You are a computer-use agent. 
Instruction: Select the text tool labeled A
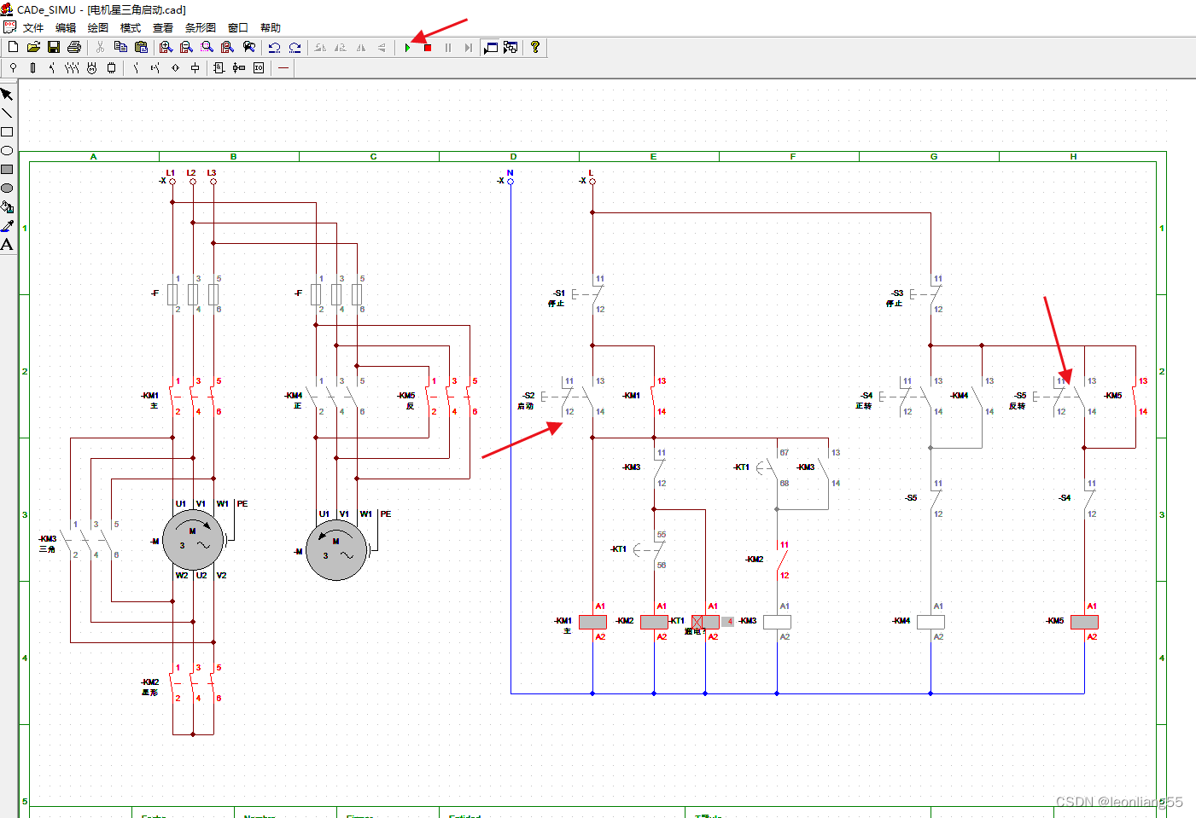coord(7,245)
